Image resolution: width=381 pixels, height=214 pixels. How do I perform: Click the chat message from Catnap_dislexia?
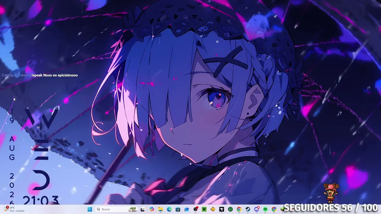tap(40, 75)
